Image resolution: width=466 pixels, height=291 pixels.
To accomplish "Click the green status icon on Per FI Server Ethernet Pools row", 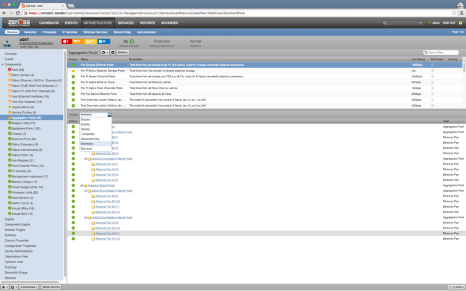I will tap(73, 77).
